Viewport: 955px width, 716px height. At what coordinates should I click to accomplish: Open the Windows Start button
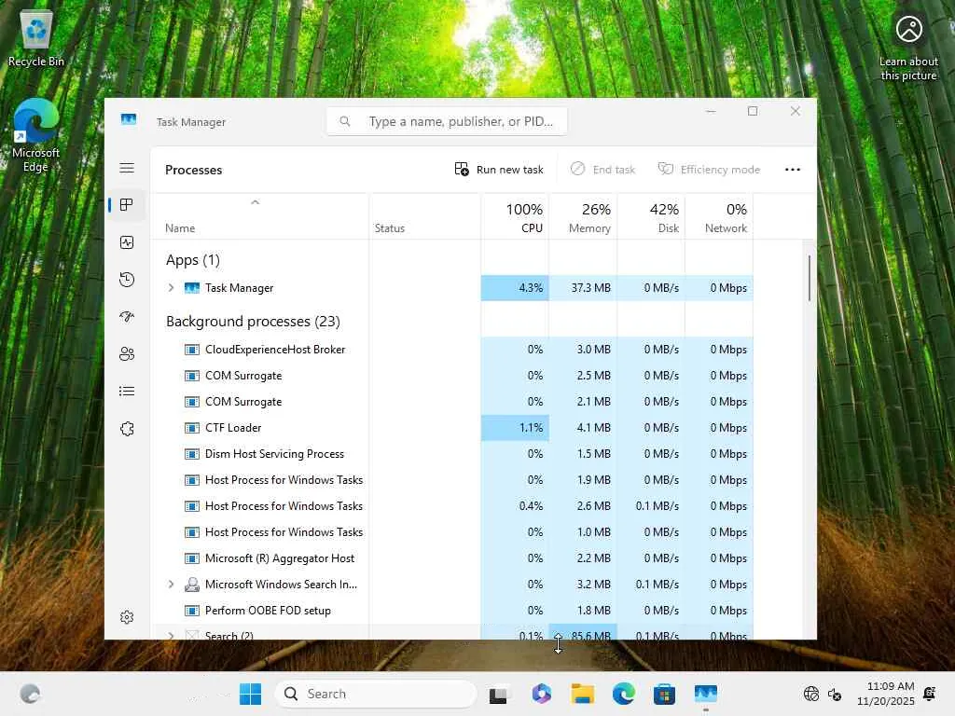point(250,694)
